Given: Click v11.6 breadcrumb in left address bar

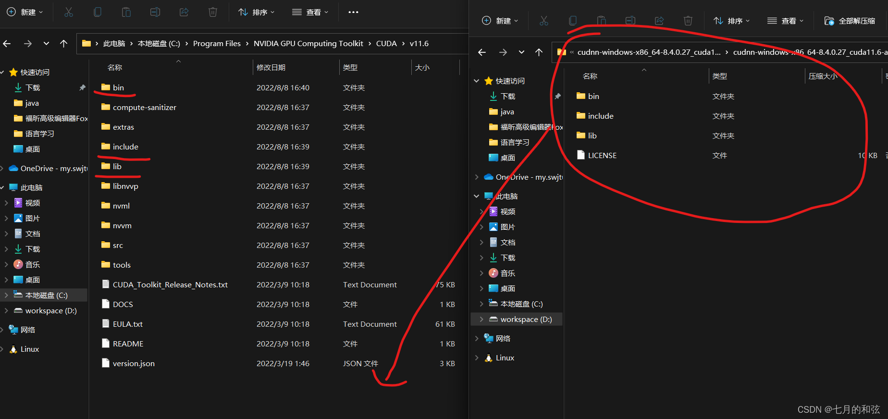Looking at the screenshot, I should tap(419, 44).
